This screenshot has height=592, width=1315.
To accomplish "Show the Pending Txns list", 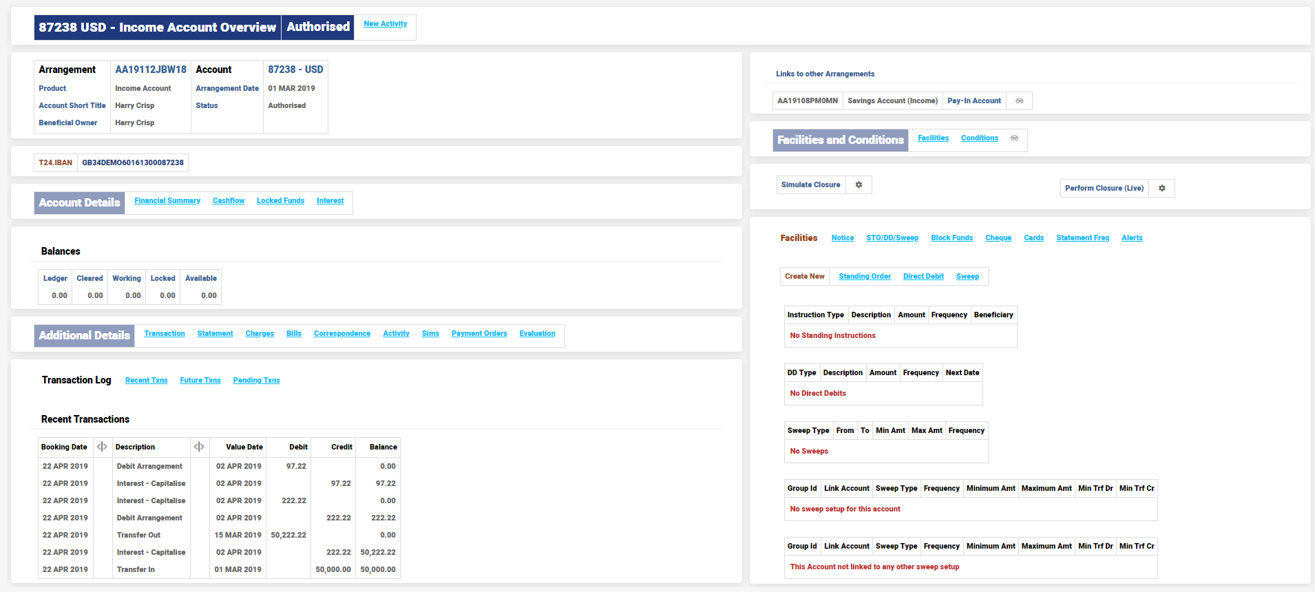I will tap(256, 381).
